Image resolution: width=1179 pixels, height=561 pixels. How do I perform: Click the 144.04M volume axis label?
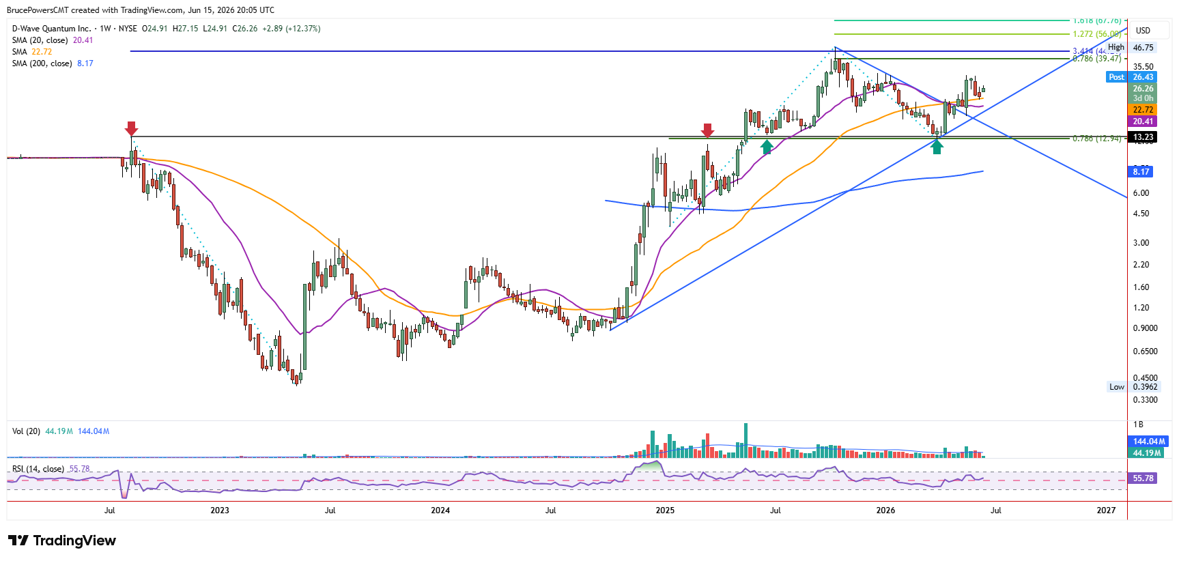coord(1148,442)
